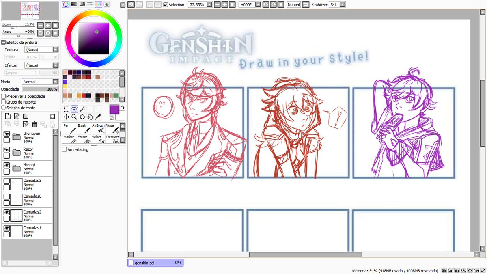This screenshot has height=274, width=487.
Task: Click the navigator canvas thumbnail
Action: tap(30, 11)
